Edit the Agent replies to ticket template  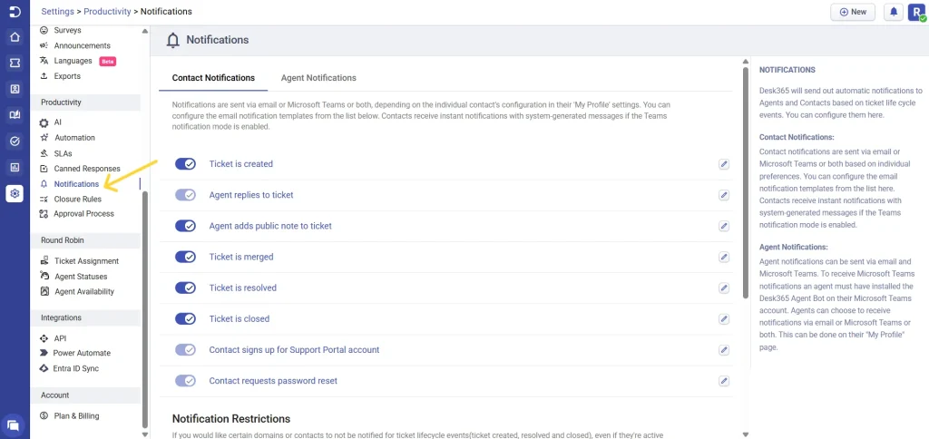(x=723, y=195)
